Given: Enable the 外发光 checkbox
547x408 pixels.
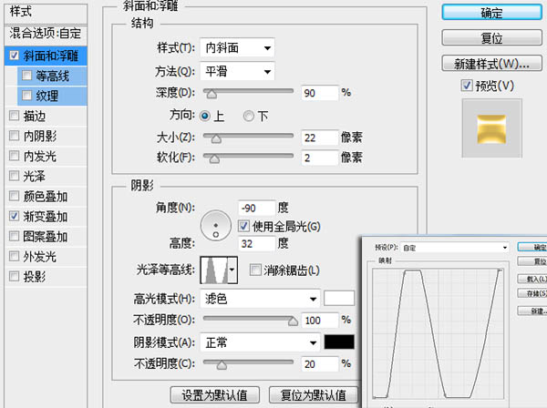Looking at the screenshot, I should (x=15, y=257).
